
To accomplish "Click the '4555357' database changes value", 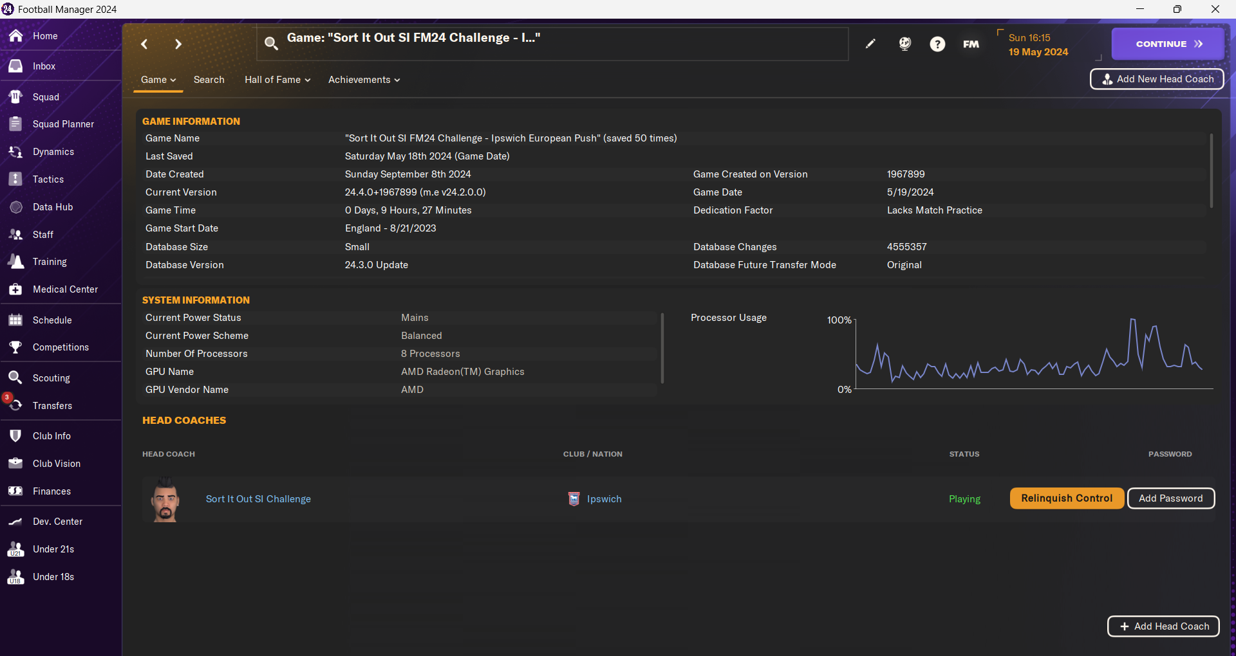I will [907, 247].
